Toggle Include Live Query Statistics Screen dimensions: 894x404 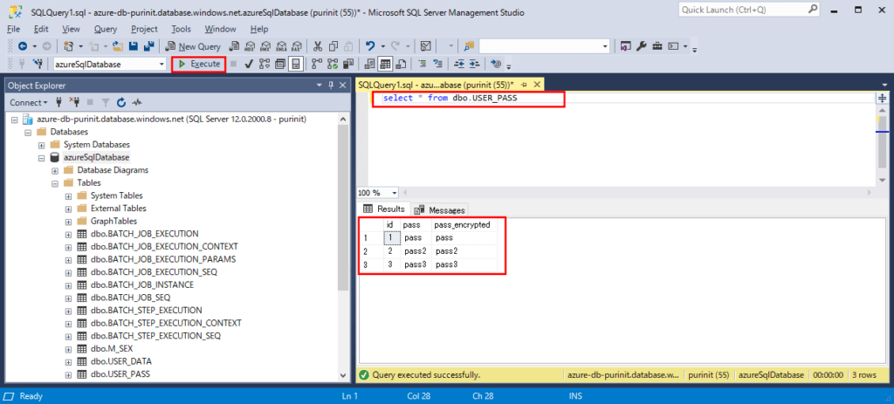[333, 64]
